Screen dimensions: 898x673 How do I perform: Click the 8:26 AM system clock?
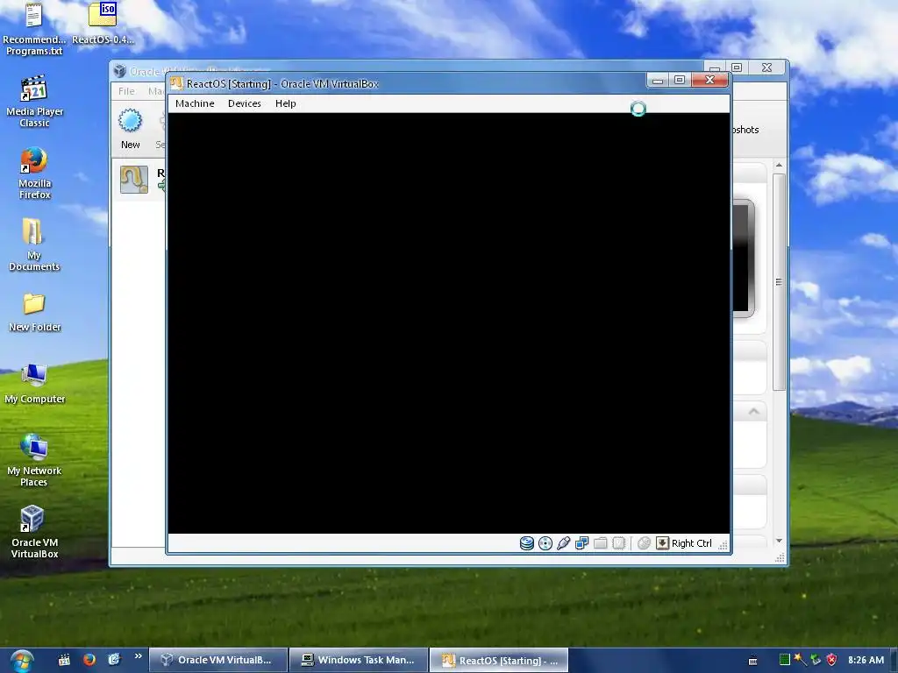(x=866, y=660)
